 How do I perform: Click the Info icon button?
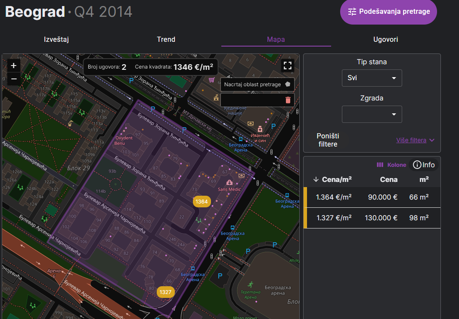pos(424,165)
